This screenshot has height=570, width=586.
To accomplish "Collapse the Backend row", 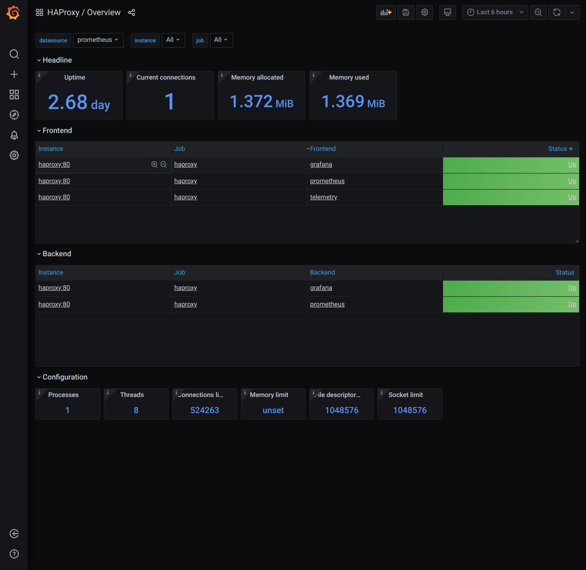I will [x=54, y=254].
